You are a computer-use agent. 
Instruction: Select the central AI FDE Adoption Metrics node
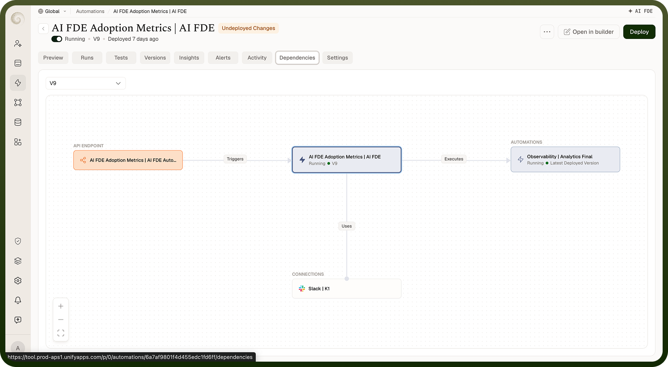(347, 160)
